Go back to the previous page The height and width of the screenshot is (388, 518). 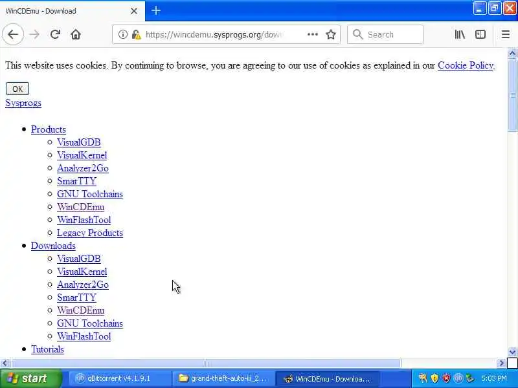[13, 34]
